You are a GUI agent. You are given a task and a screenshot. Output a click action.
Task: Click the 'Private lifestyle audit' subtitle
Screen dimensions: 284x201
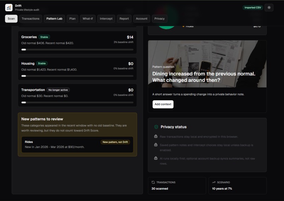(x=27, y=10)
